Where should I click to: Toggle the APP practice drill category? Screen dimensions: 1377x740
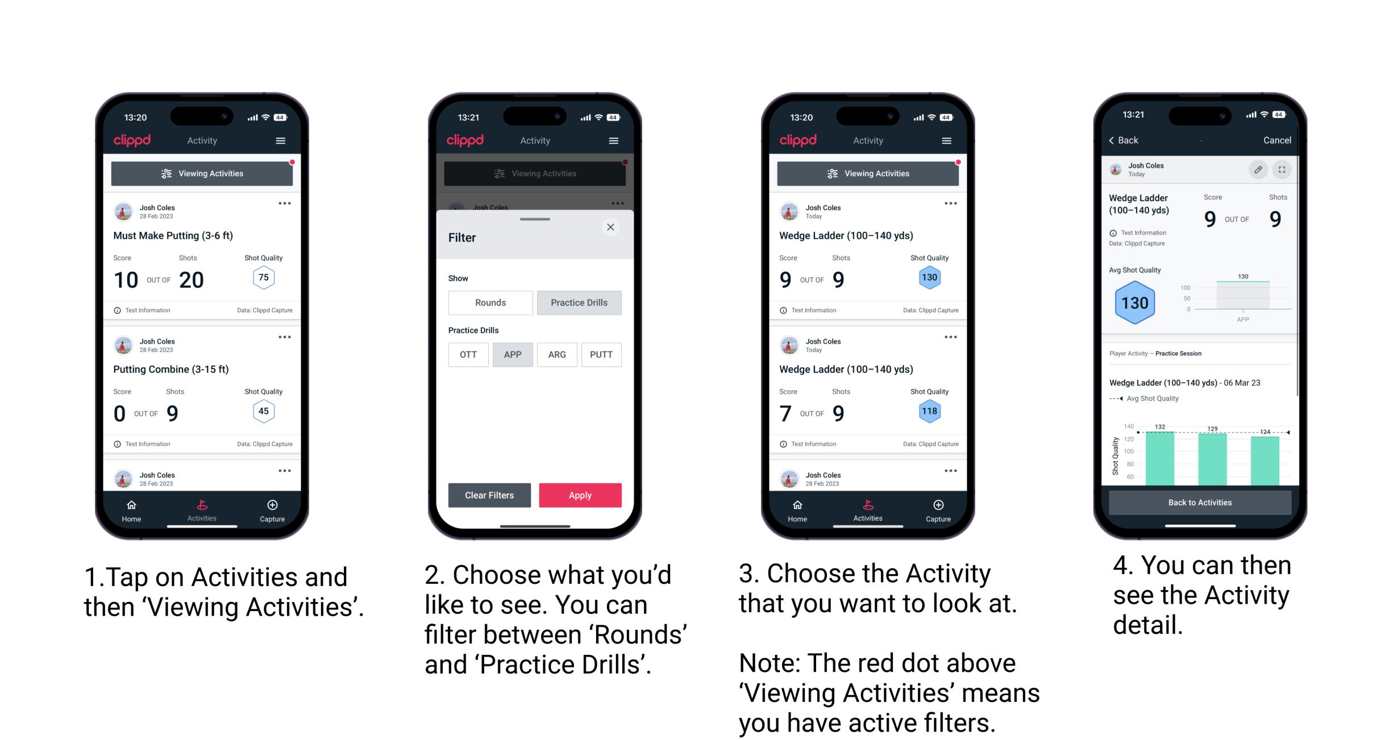(x=511, y=354)
